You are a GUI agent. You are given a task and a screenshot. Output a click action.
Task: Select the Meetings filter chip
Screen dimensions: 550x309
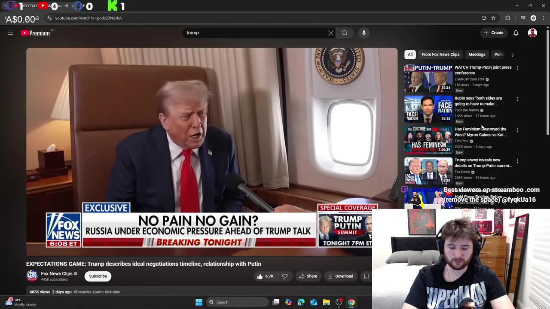pos(477,55)
